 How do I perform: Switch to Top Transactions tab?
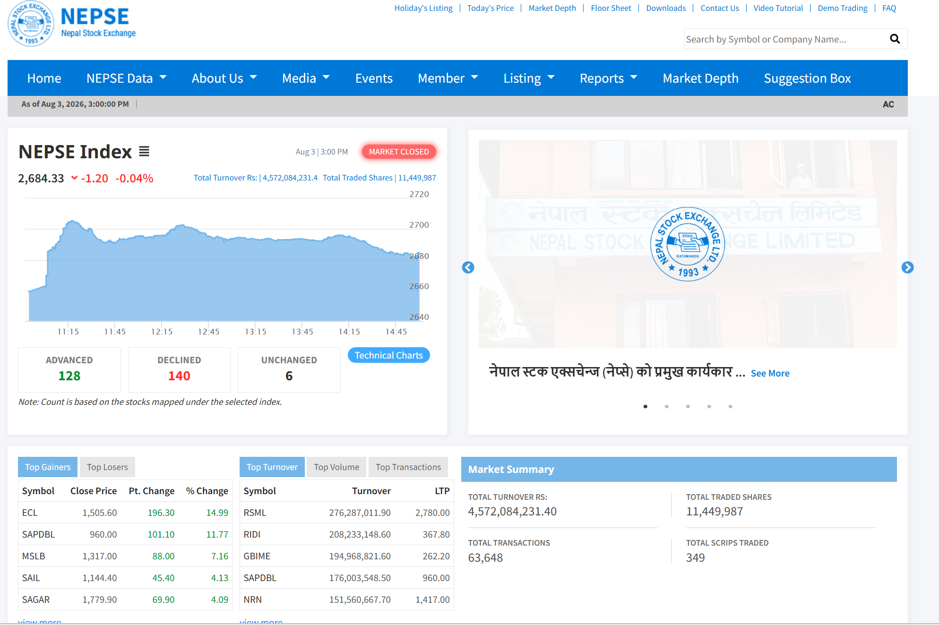tap(408, 467)
